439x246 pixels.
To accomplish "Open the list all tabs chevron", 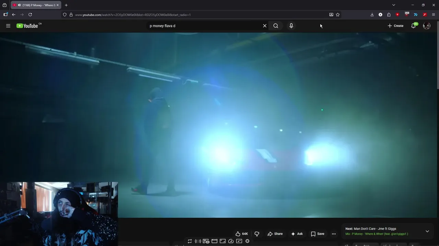I will (x=394, y=5).
